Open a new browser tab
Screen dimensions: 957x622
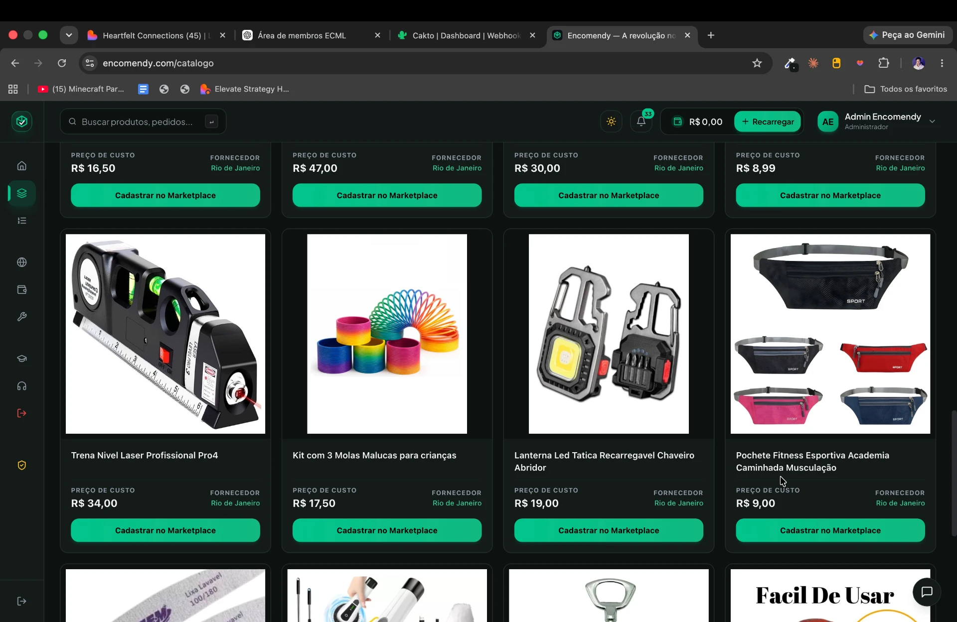coord(711,35)
